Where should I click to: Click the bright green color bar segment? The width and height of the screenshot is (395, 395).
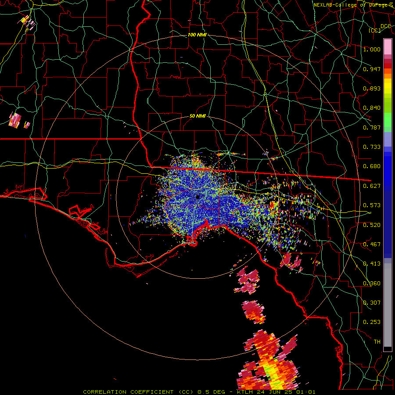[388, 120]
